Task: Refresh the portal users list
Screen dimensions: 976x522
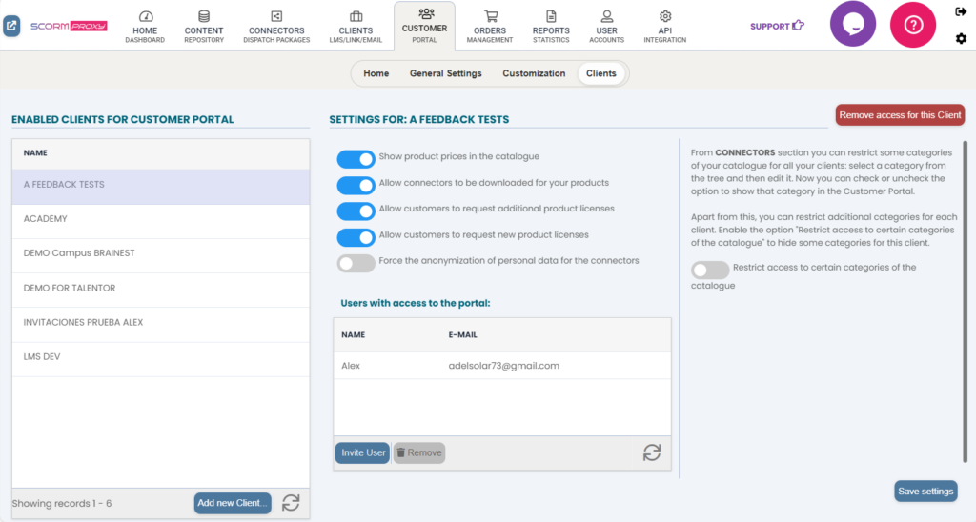Action: click(x=652, y=452)
